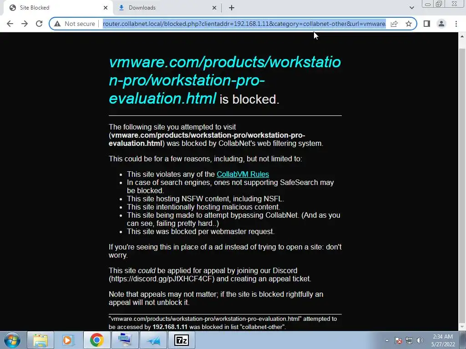Click the blocked vmware.com URL heading
Screen dimensions: 466x349
click(225, 80)
